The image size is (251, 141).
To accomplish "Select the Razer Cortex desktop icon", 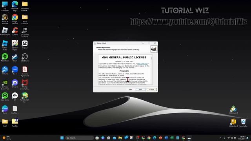I will tap(5, 97).
